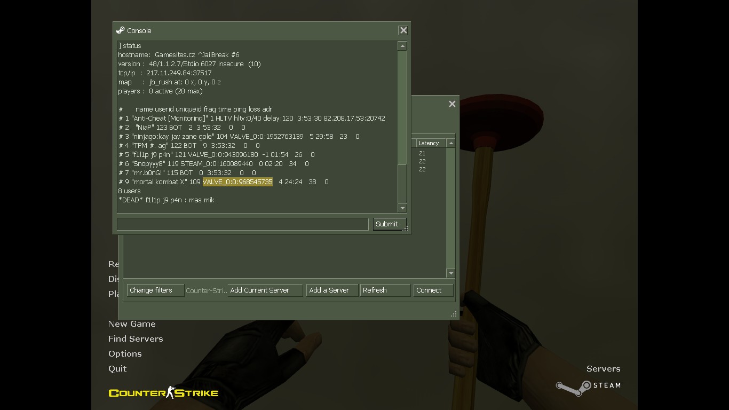
Task: Sort servers by Latency column
Action: coord(430,143)
